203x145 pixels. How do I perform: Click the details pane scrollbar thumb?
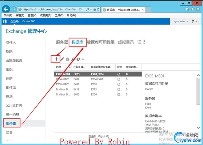(198, 91)
